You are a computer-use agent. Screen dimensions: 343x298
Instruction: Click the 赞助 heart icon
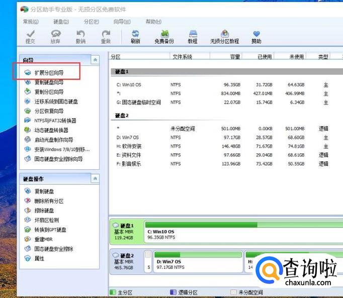pyautogui.click(x=256, y=37)
